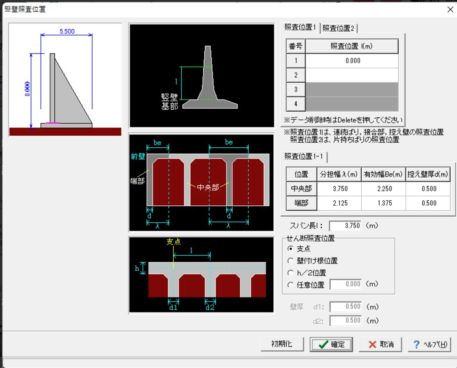The height and width of the screenshot is (368, 457).
Task: Open the 照査位置1-1 tab
Action: 304,157
